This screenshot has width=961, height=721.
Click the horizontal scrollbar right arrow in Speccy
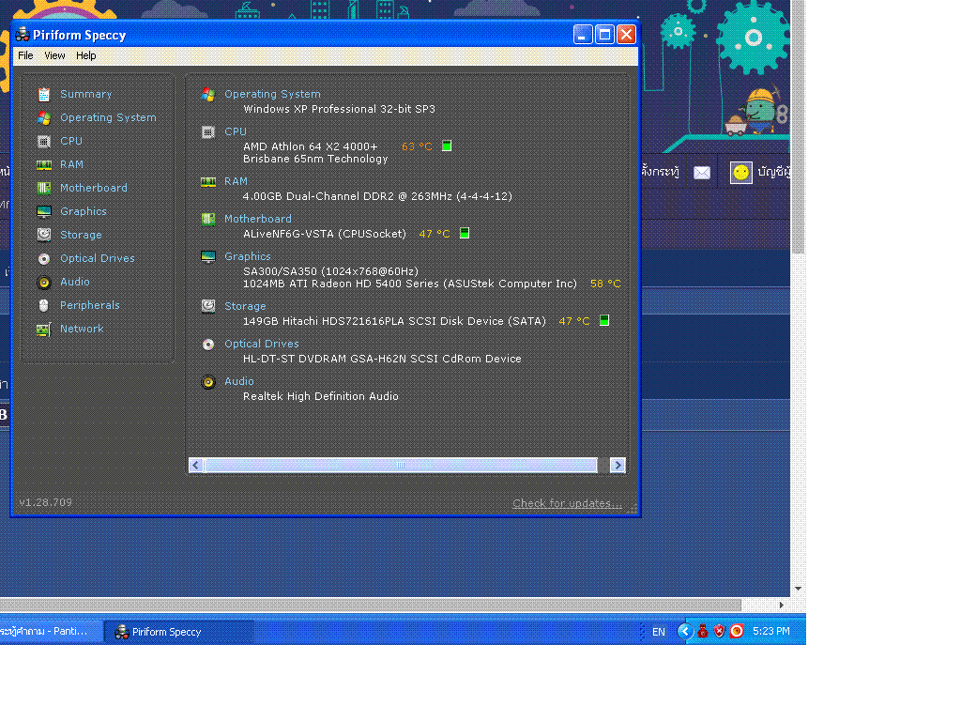click(618, 466)
